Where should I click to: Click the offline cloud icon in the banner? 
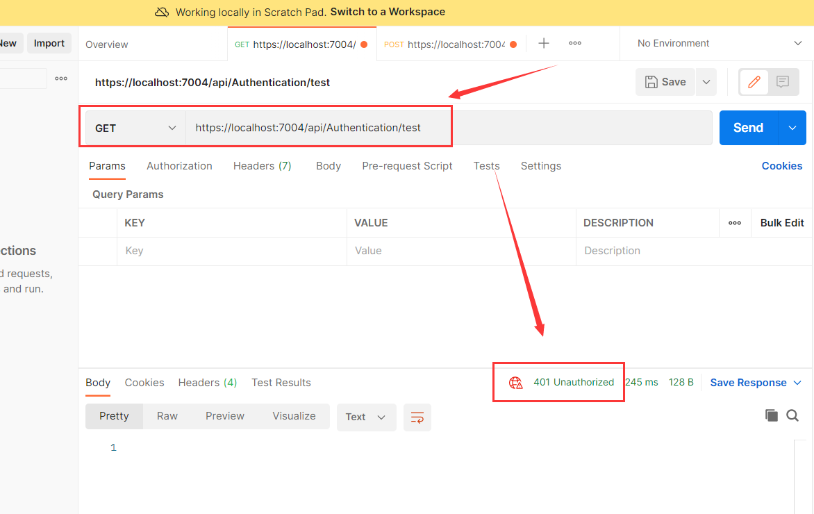click(161, 12)
